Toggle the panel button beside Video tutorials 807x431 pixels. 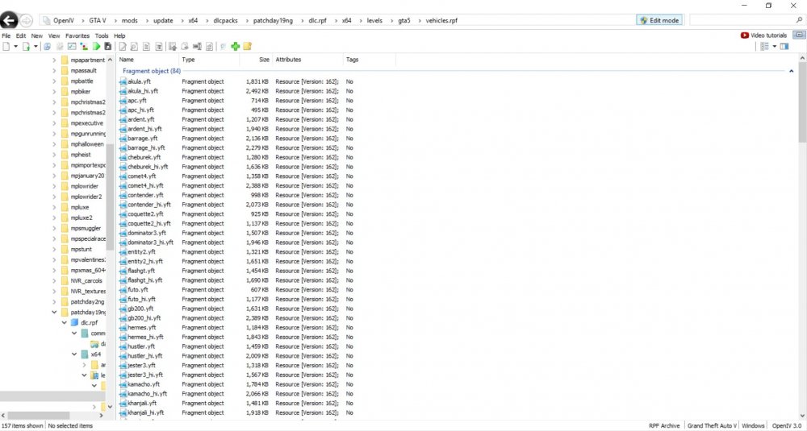[799, 35]
